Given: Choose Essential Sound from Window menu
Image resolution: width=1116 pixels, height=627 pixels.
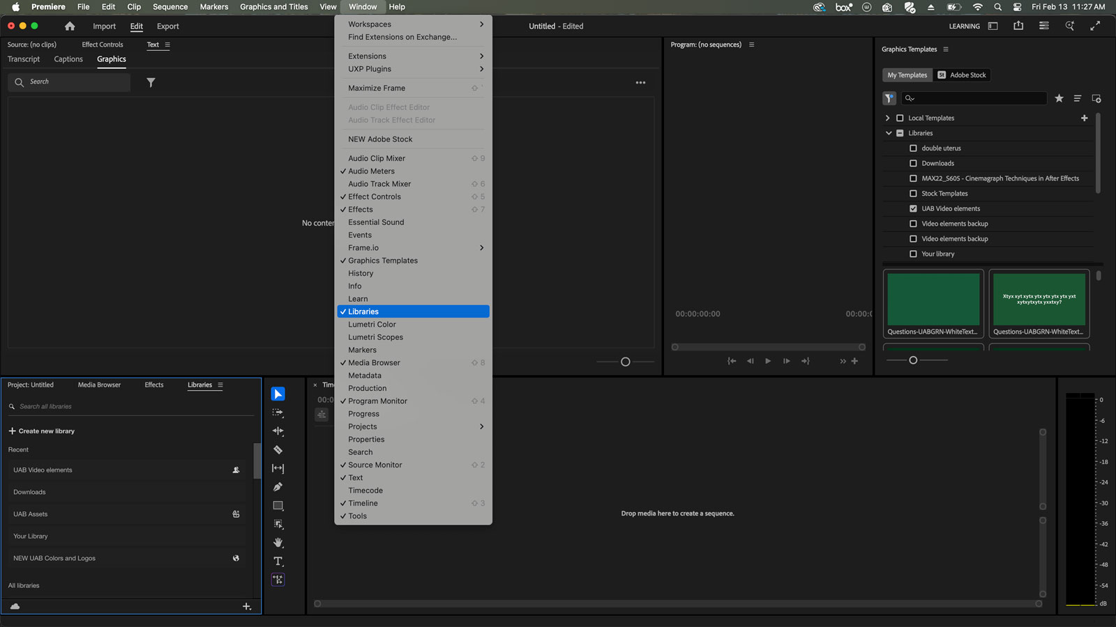Looking at the screenshot, I should pos(413,222).
